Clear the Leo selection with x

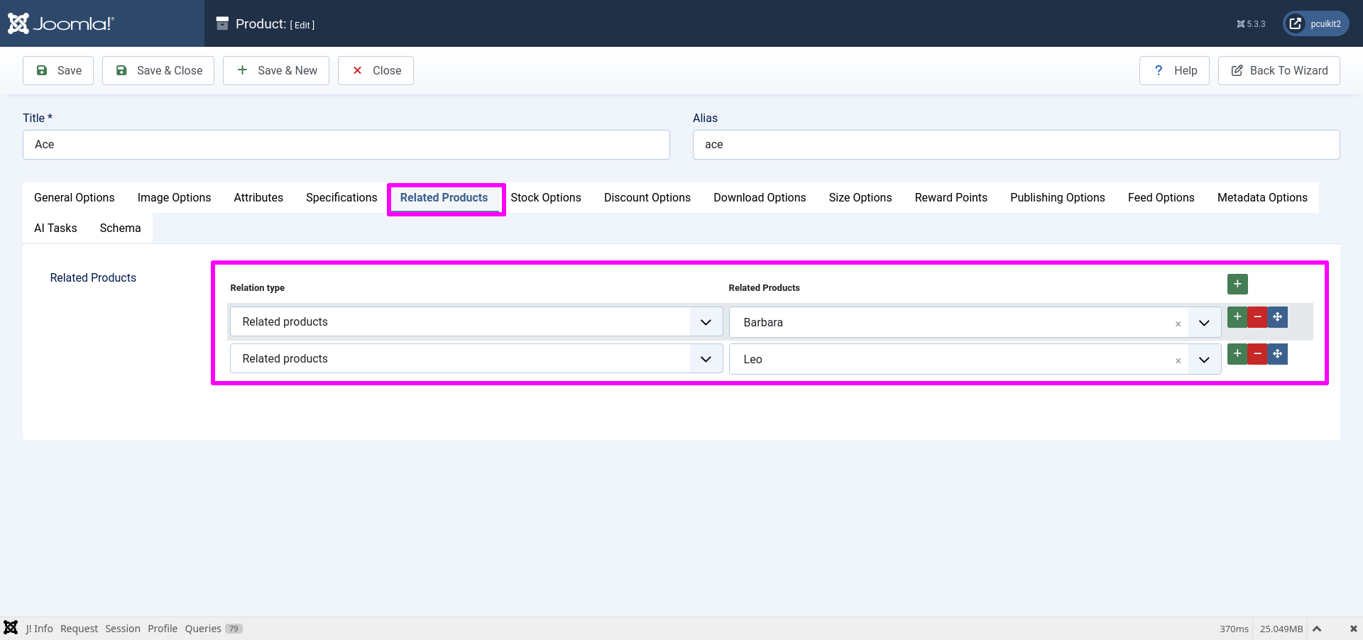point(1178,360)
